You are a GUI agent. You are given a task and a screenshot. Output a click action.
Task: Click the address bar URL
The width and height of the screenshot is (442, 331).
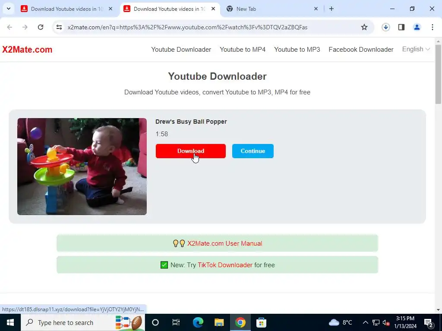(187, 27)
